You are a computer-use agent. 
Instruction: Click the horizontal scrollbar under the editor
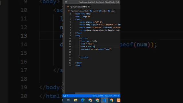[98, 93]
